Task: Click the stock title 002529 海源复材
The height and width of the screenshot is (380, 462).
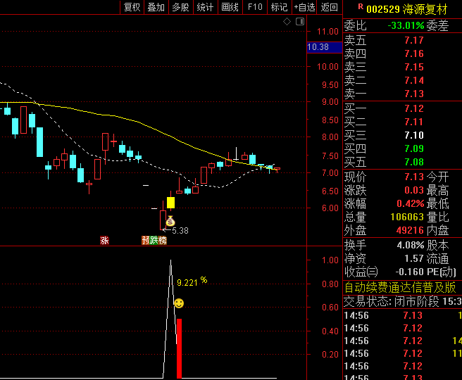Action: point(407,9)
